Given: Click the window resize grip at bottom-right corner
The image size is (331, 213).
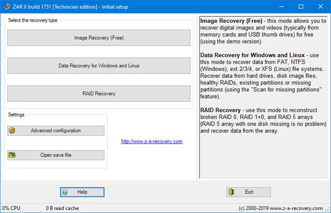Looking at the screenshot, I should (x=327, y=209).
